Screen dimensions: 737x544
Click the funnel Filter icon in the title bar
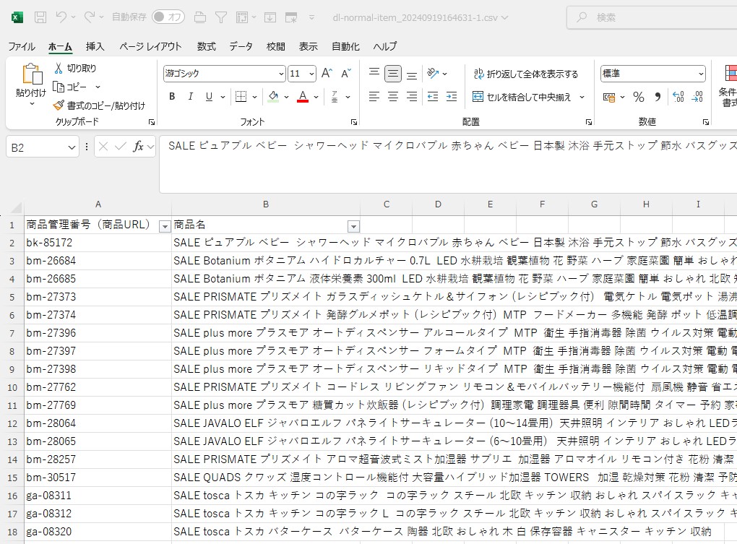(x=221, y=17)
